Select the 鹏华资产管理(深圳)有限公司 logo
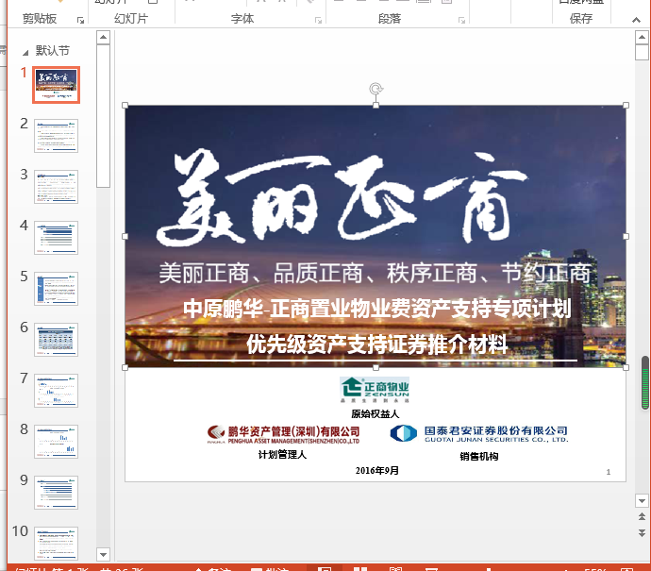651x571 pixels. coord(283,435)
